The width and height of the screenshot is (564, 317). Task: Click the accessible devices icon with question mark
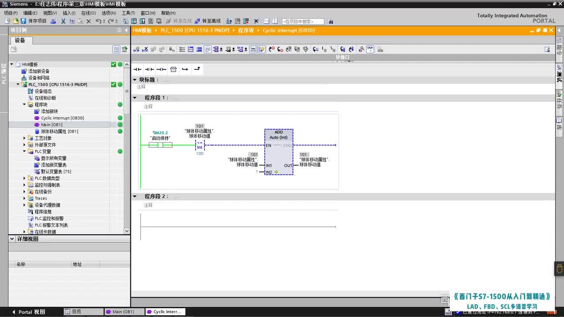(229, 21)
